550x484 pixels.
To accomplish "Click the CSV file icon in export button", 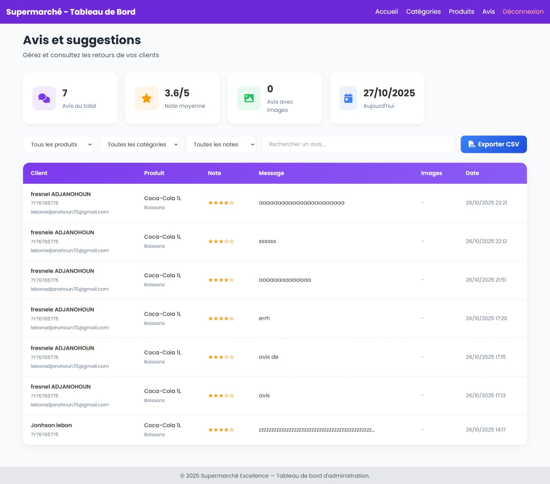I will pyautogui.click(x=471, y=144).
